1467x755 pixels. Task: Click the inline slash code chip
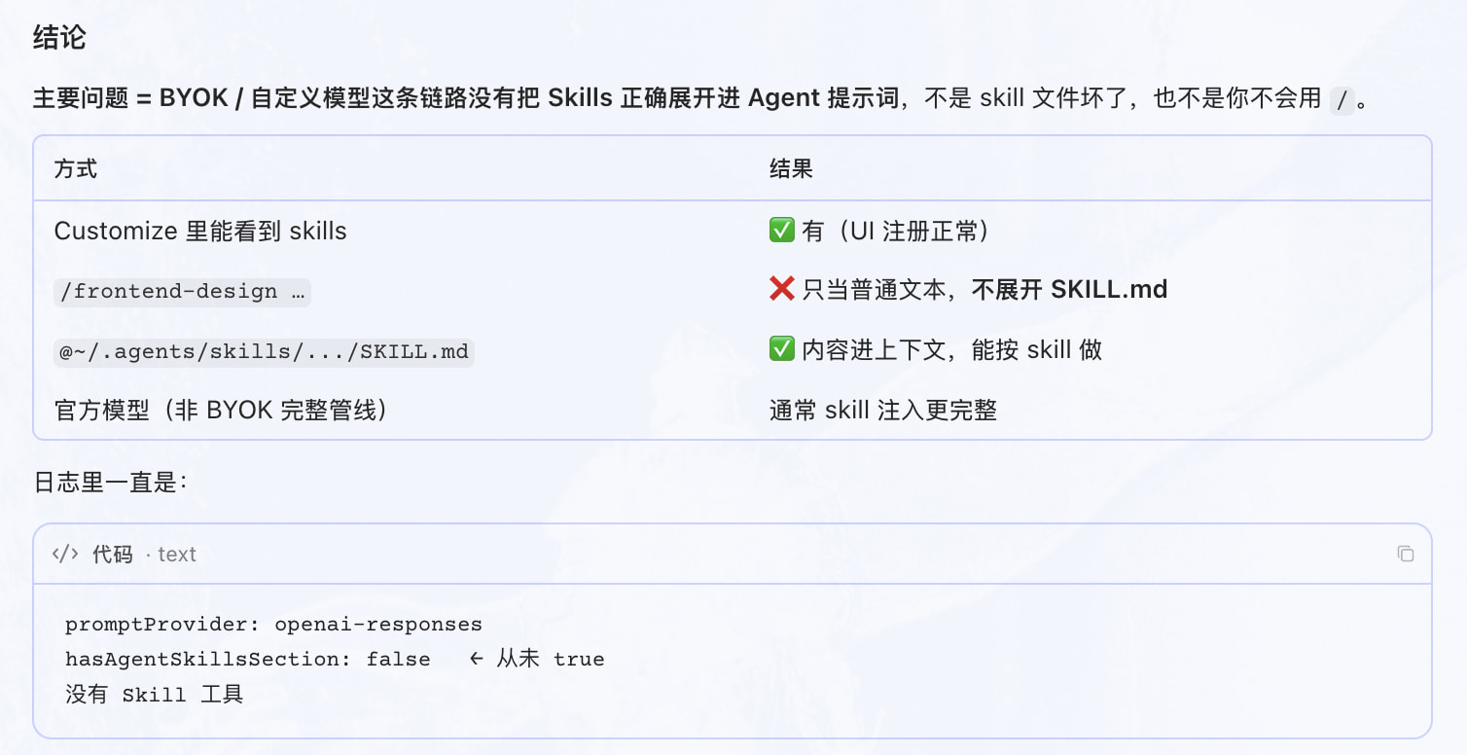tap(1342, 99)
